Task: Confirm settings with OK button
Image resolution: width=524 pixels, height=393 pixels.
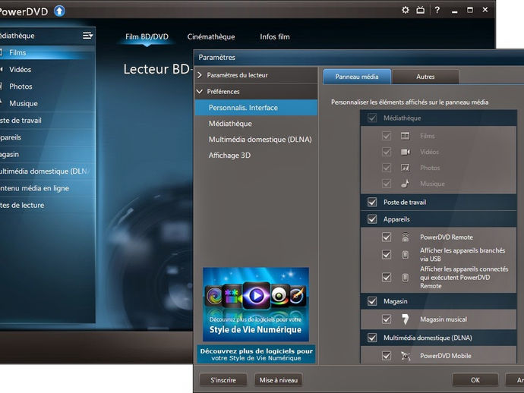Action: [475, 380]
